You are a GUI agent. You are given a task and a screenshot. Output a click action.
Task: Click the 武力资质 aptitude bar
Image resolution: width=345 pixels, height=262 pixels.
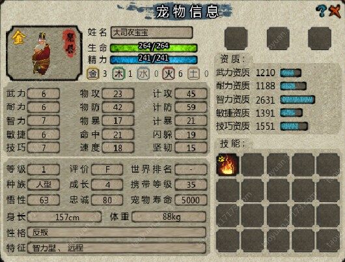(x=291, y=73)
